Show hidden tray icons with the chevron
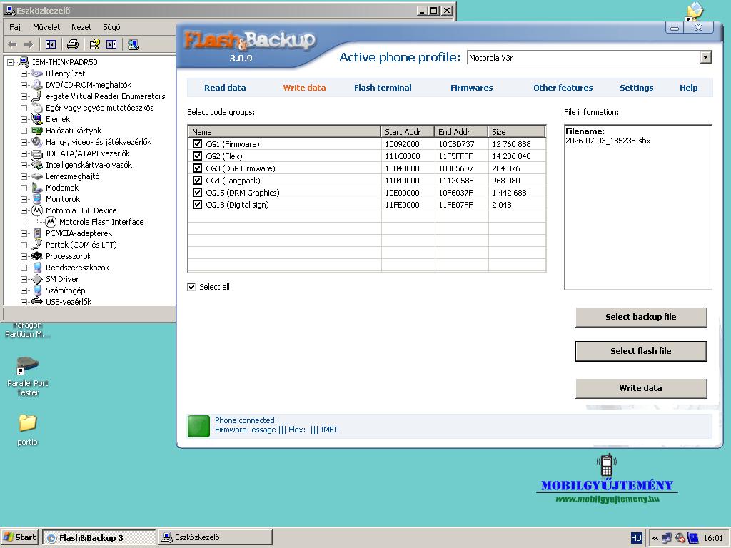The width and height of the screenshot is (731, 548). [x=655, y=538]
